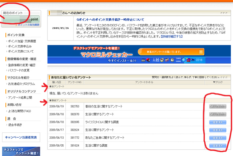The image size is (233, 156).
Task: Select survey title 普段の生活に関するアンケート
Action: tap(104, 106)
